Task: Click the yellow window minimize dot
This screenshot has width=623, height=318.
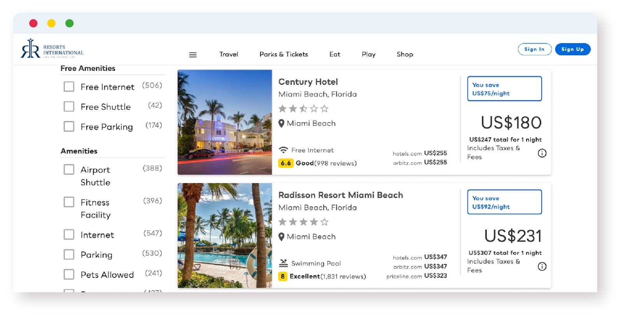Action: (51, 23)
